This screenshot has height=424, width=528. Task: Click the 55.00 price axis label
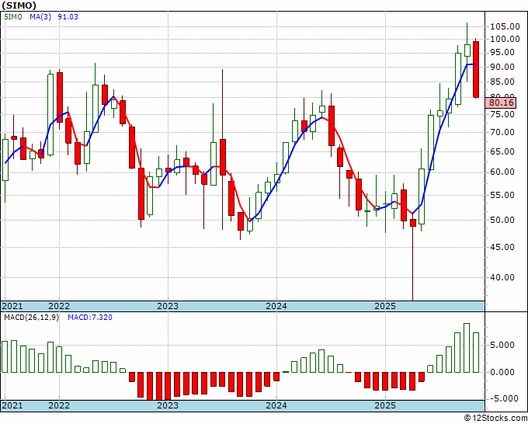502,196
